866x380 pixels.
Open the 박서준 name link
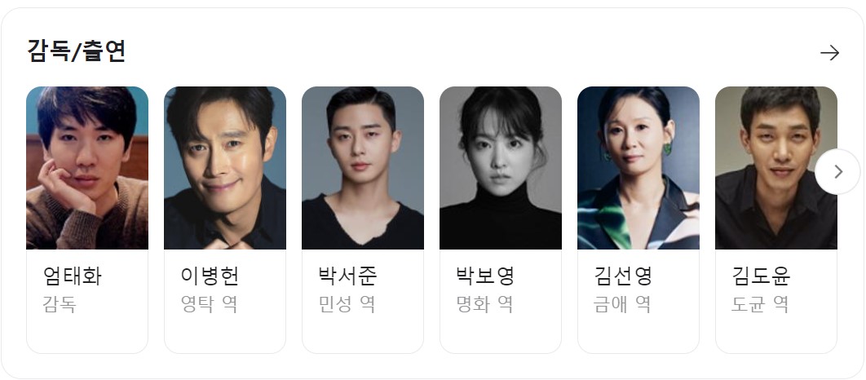348,276
